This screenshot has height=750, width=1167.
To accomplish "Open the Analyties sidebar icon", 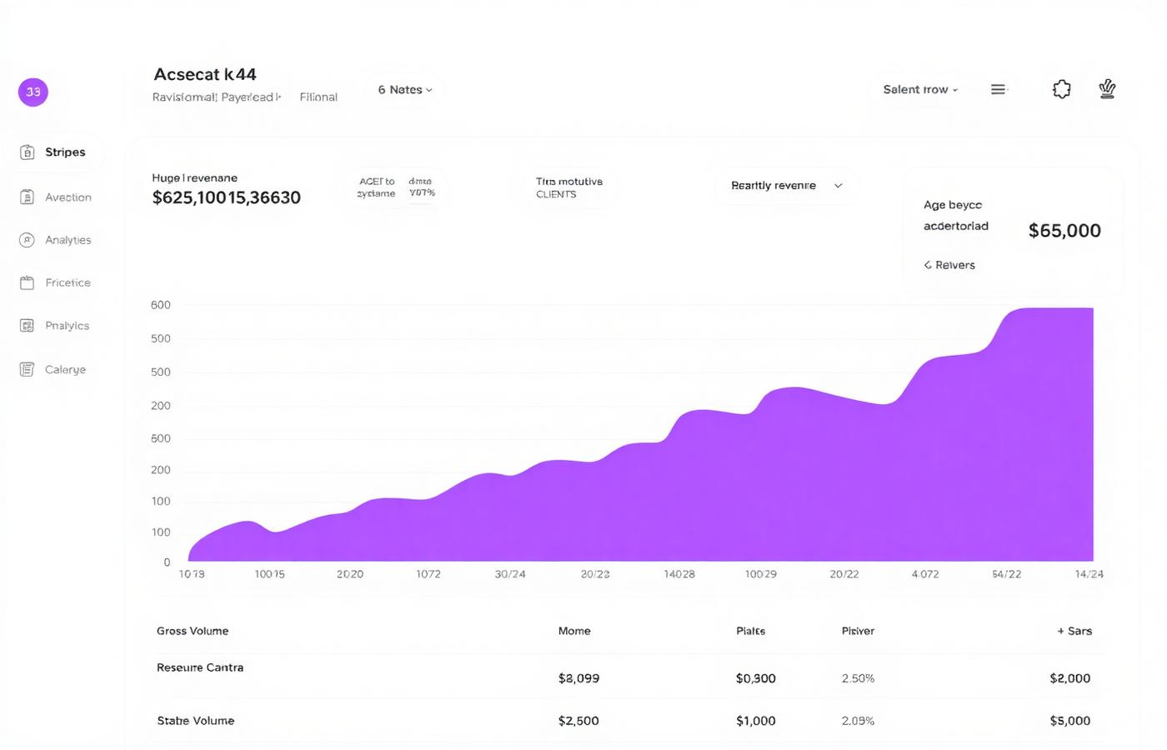I will (27, 240).
